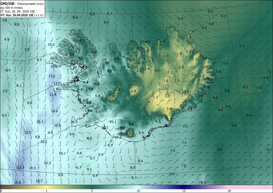Click the 4.5 value on the map
The width and height of the screenshot is (273, 193).
tap(245, 87)
